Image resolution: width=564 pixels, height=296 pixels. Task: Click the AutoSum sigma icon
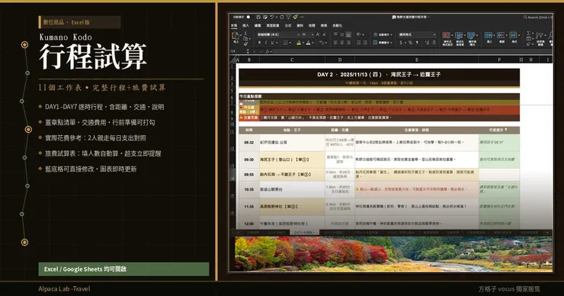pyautogui.click(x=528, y=33)
